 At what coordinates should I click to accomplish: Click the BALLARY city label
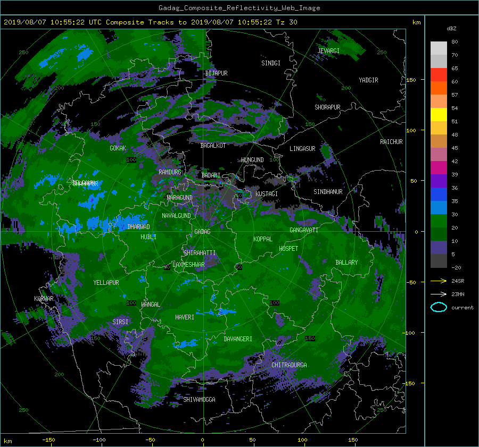(346, 263)
